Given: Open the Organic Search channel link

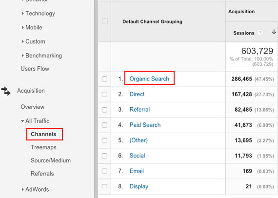Looking at the screenshot, I should (x=149, y=79).
